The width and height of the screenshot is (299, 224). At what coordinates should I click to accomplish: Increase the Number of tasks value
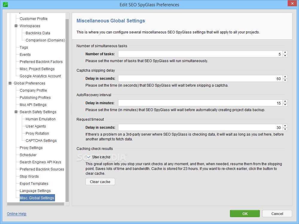coord(285,52)
